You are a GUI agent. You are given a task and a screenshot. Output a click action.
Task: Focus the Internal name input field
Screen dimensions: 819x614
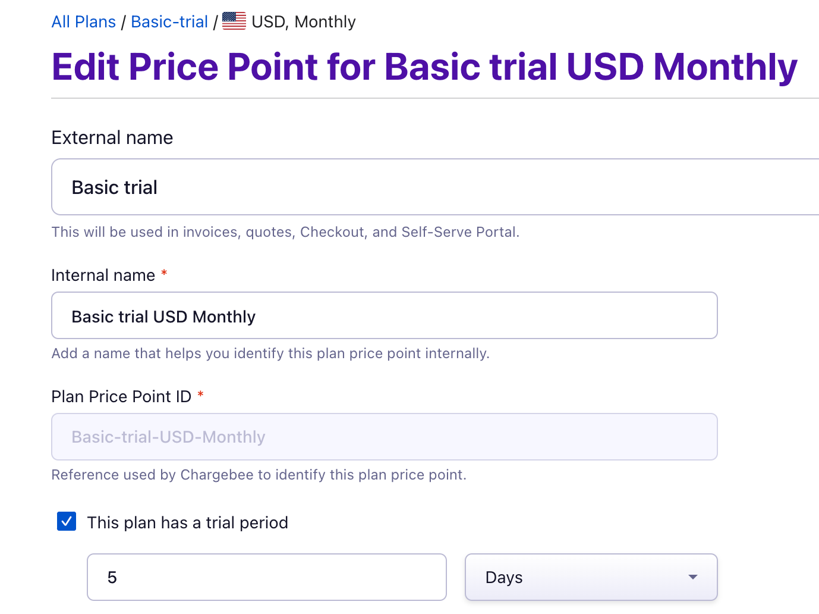pyautogui.click(x=385, y=315)
